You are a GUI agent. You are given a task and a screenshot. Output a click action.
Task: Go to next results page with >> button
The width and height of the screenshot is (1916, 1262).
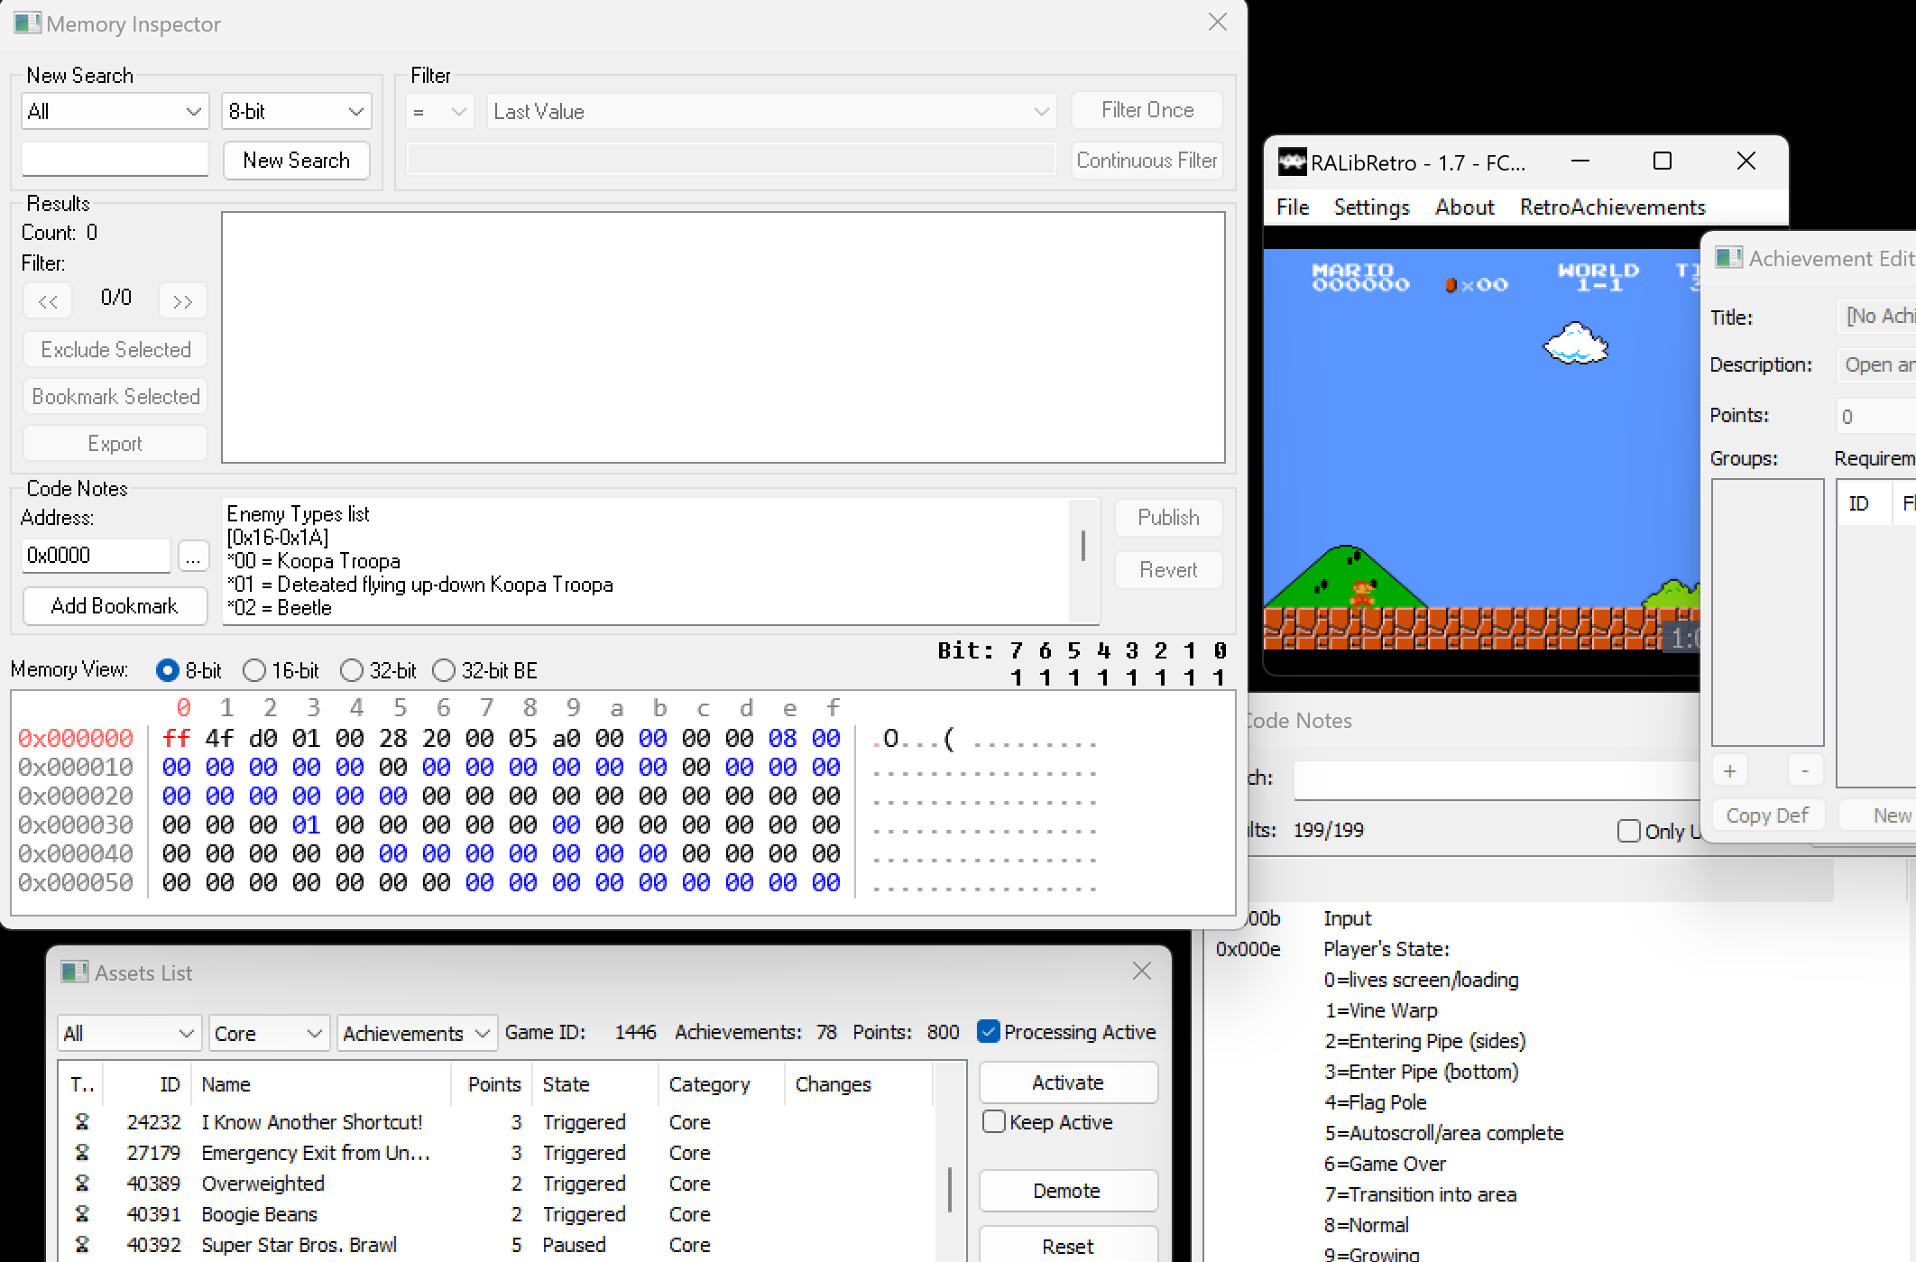[x=182, y=300]
